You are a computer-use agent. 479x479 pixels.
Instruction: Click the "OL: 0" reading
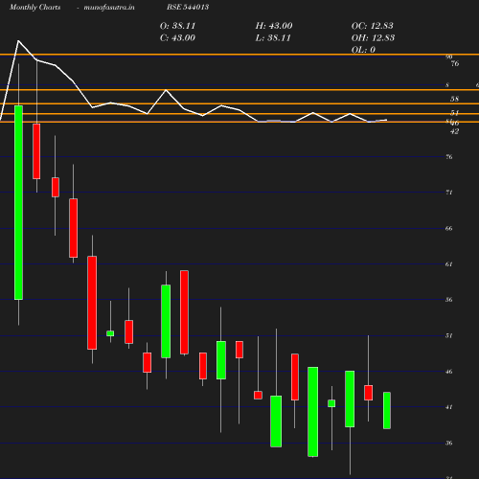(x=363, y=50)
